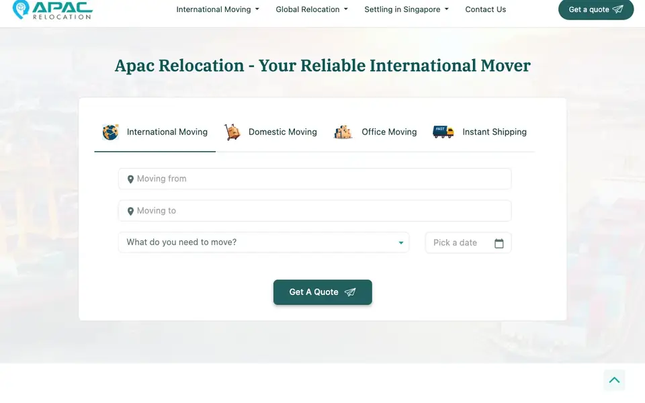Open the calendar icon in date picker
Viewport: 645px width, 403px height.
[499, 243]
